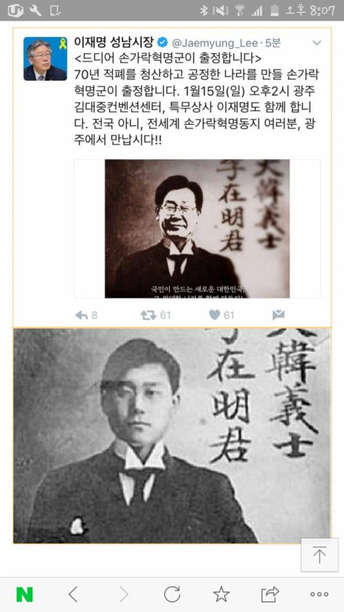Open the sepia edited portrait in tweet
The image size is (344, 612).
197,229
